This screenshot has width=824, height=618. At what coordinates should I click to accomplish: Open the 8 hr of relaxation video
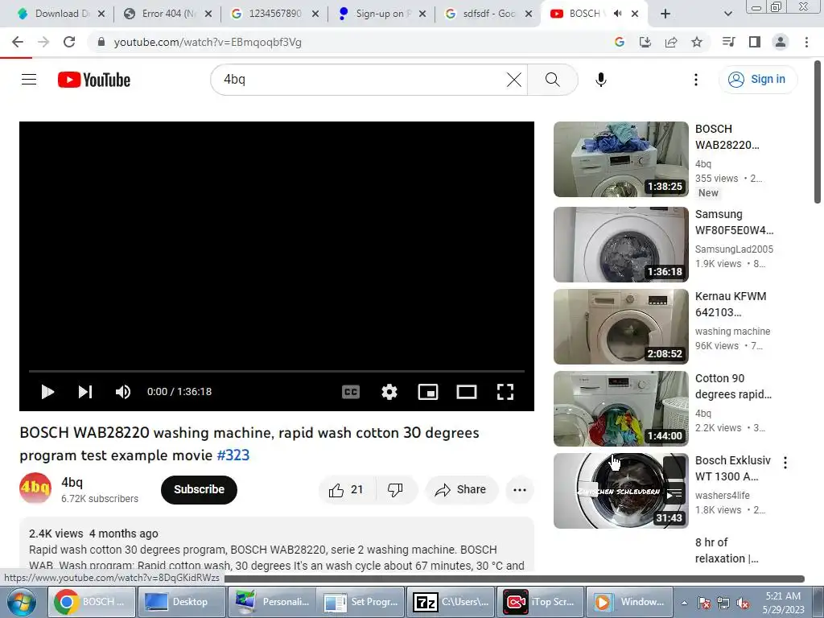727,550
